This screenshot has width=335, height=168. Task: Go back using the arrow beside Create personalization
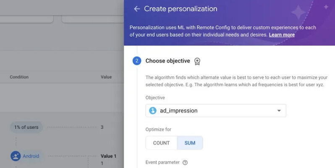(137, 9)
